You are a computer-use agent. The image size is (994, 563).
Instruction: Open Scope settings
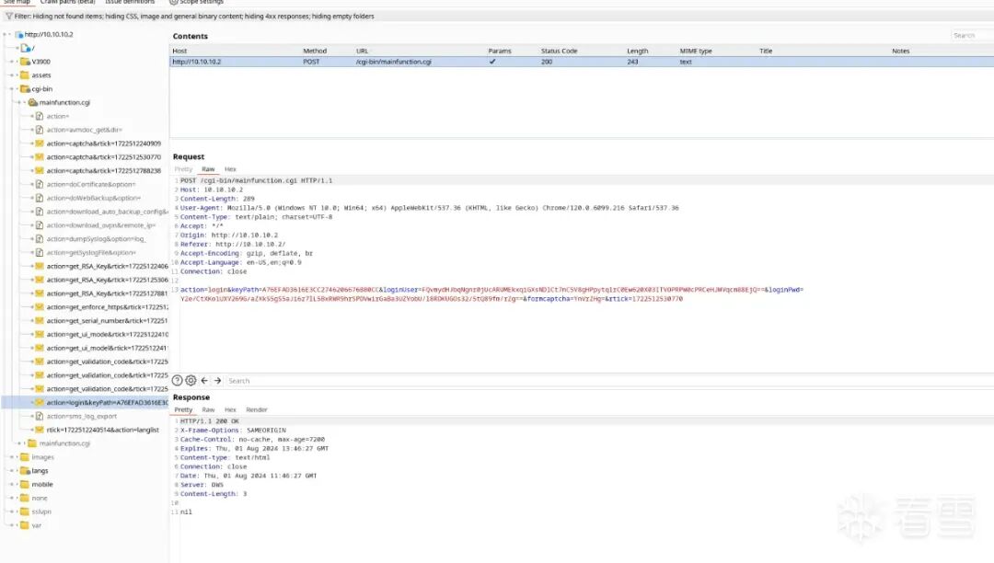coord(197,2)
